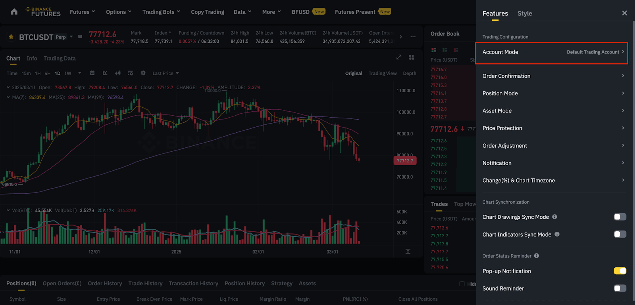View Order Status Reminder info icon
This screenshot has height=305, width=635.
(x=537, y=256)
